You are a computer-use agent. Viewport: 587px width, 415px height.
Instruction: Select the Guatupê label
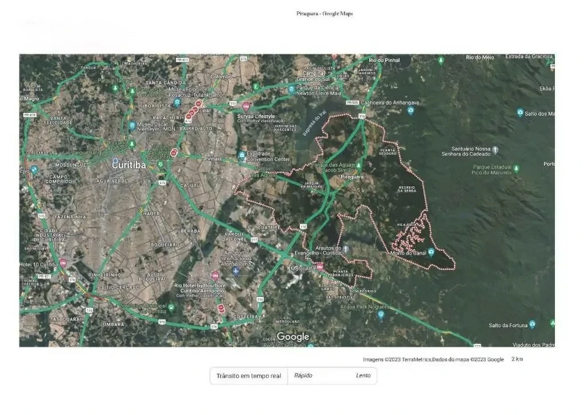(x=269, y=228)
